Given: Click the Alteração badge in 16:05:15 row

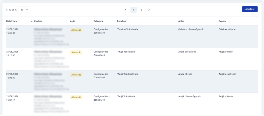Looking at the screenshot, I should pos(76,97).
